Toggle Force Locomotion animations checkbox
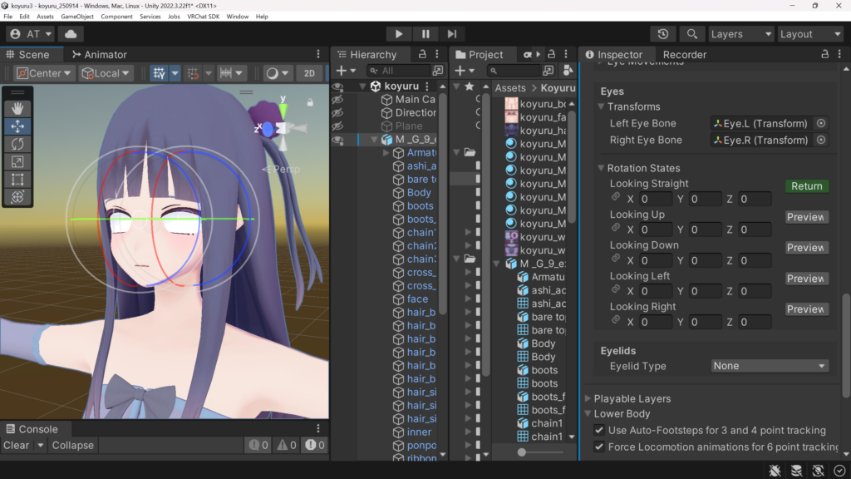 pos(599,447)
